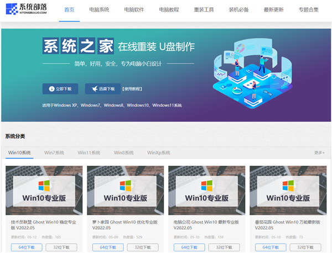Image resolution: width=332 pixels, height=253 pixels.
Task: Go to 最新更新 page
Action: [x=273, y=10]
